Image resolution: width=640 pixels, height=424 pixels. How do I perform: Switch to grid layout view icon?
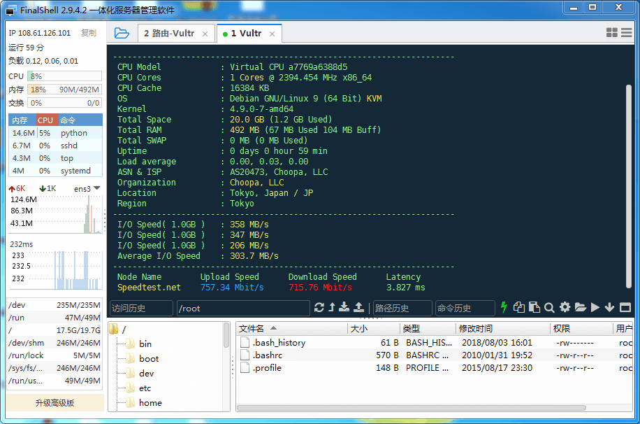tap(612, 33)
